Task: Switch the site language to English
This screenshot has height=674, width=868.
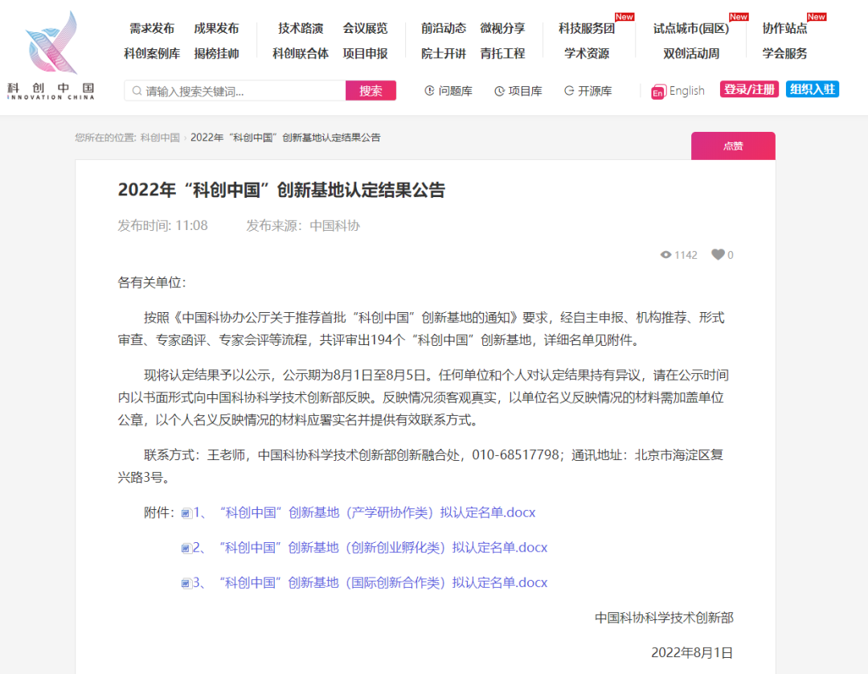Action: (678, 90)
